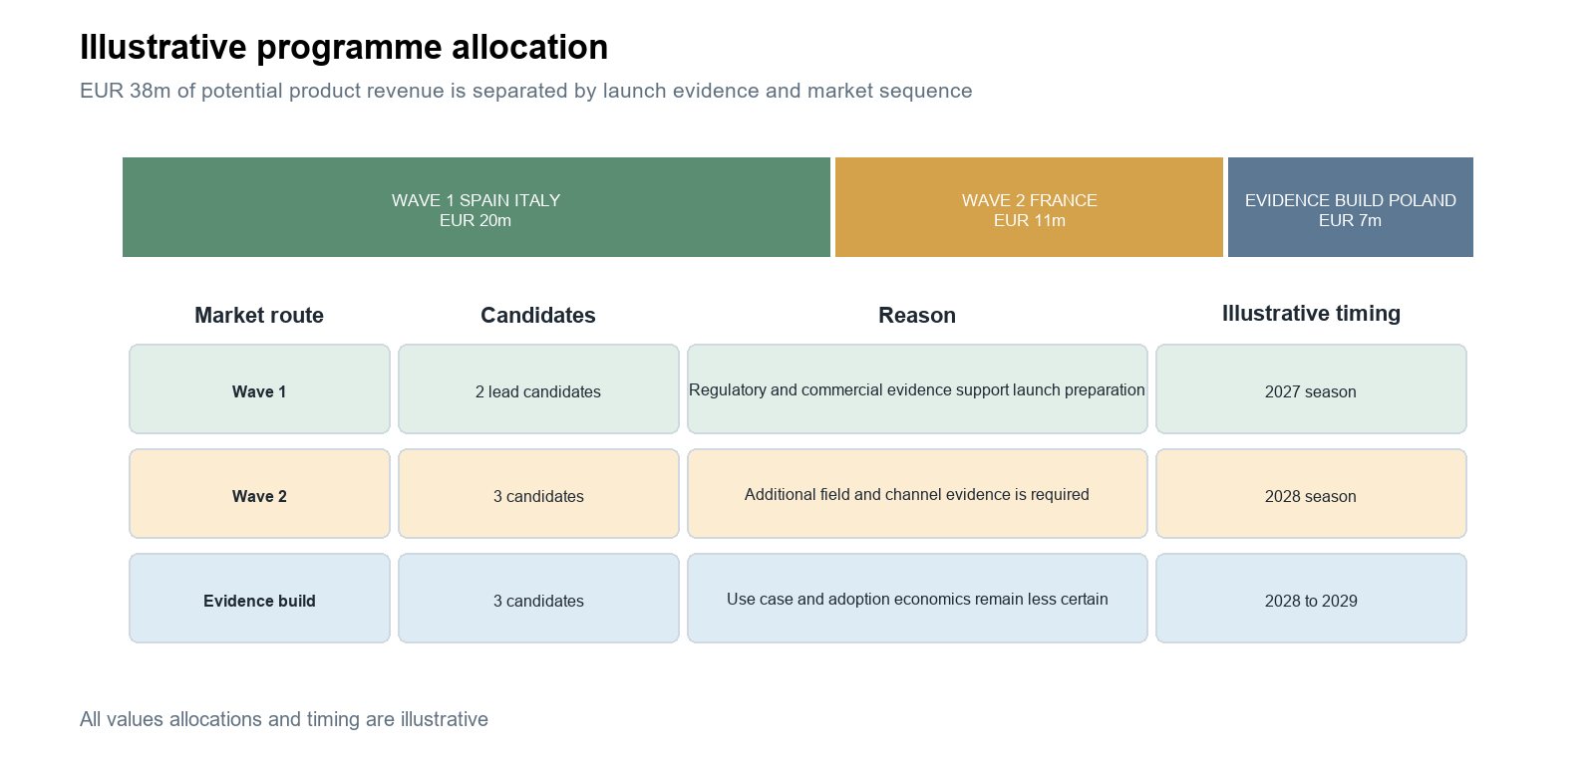Click the Candidates column header
The width and height of the screenshot is (1595, 757).
(538, 316)
